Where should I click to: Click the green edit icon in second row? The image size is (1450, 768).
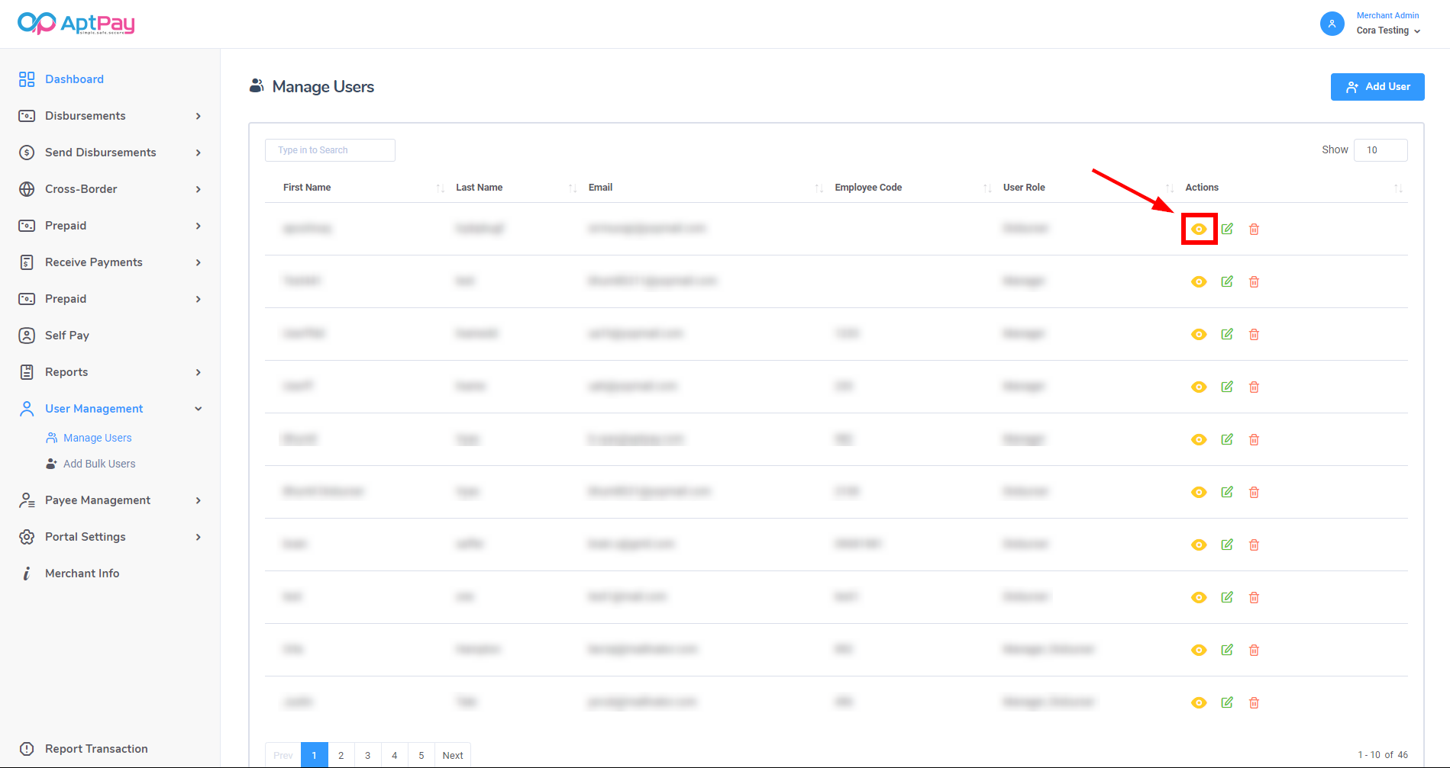point(1227,281)
